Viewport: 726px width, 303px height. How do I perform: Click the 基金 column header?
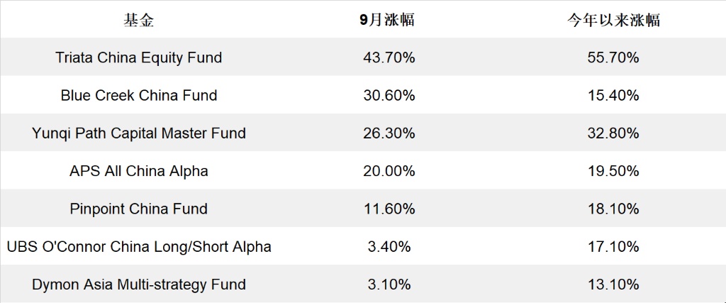138,20
